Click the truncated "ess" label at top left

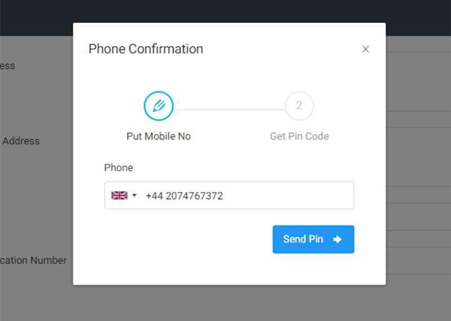[x=7, y=66]
